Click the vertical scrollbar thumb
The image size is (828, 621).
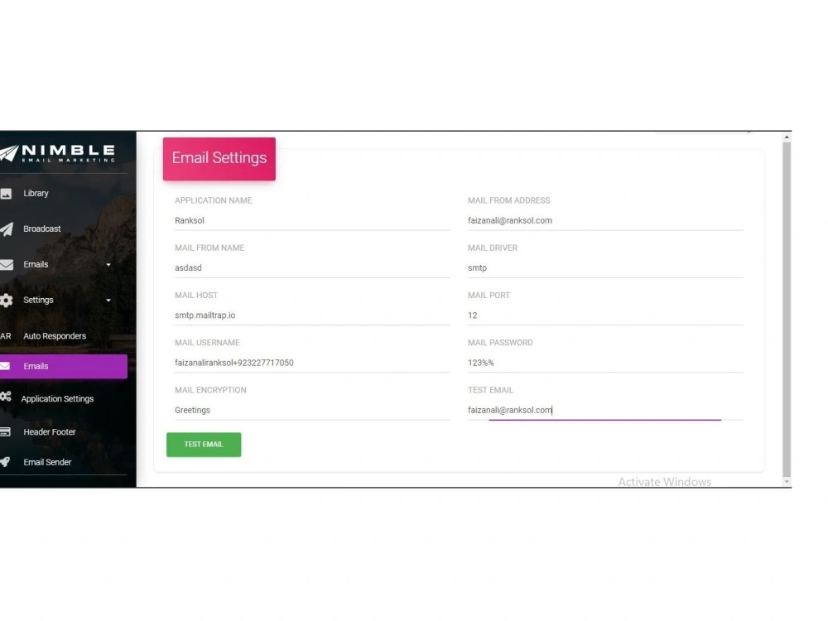(787, 309)
